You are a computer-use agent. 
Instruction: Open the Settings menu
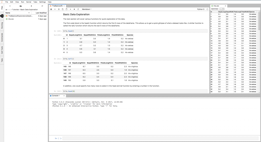[x=43, y=2]
